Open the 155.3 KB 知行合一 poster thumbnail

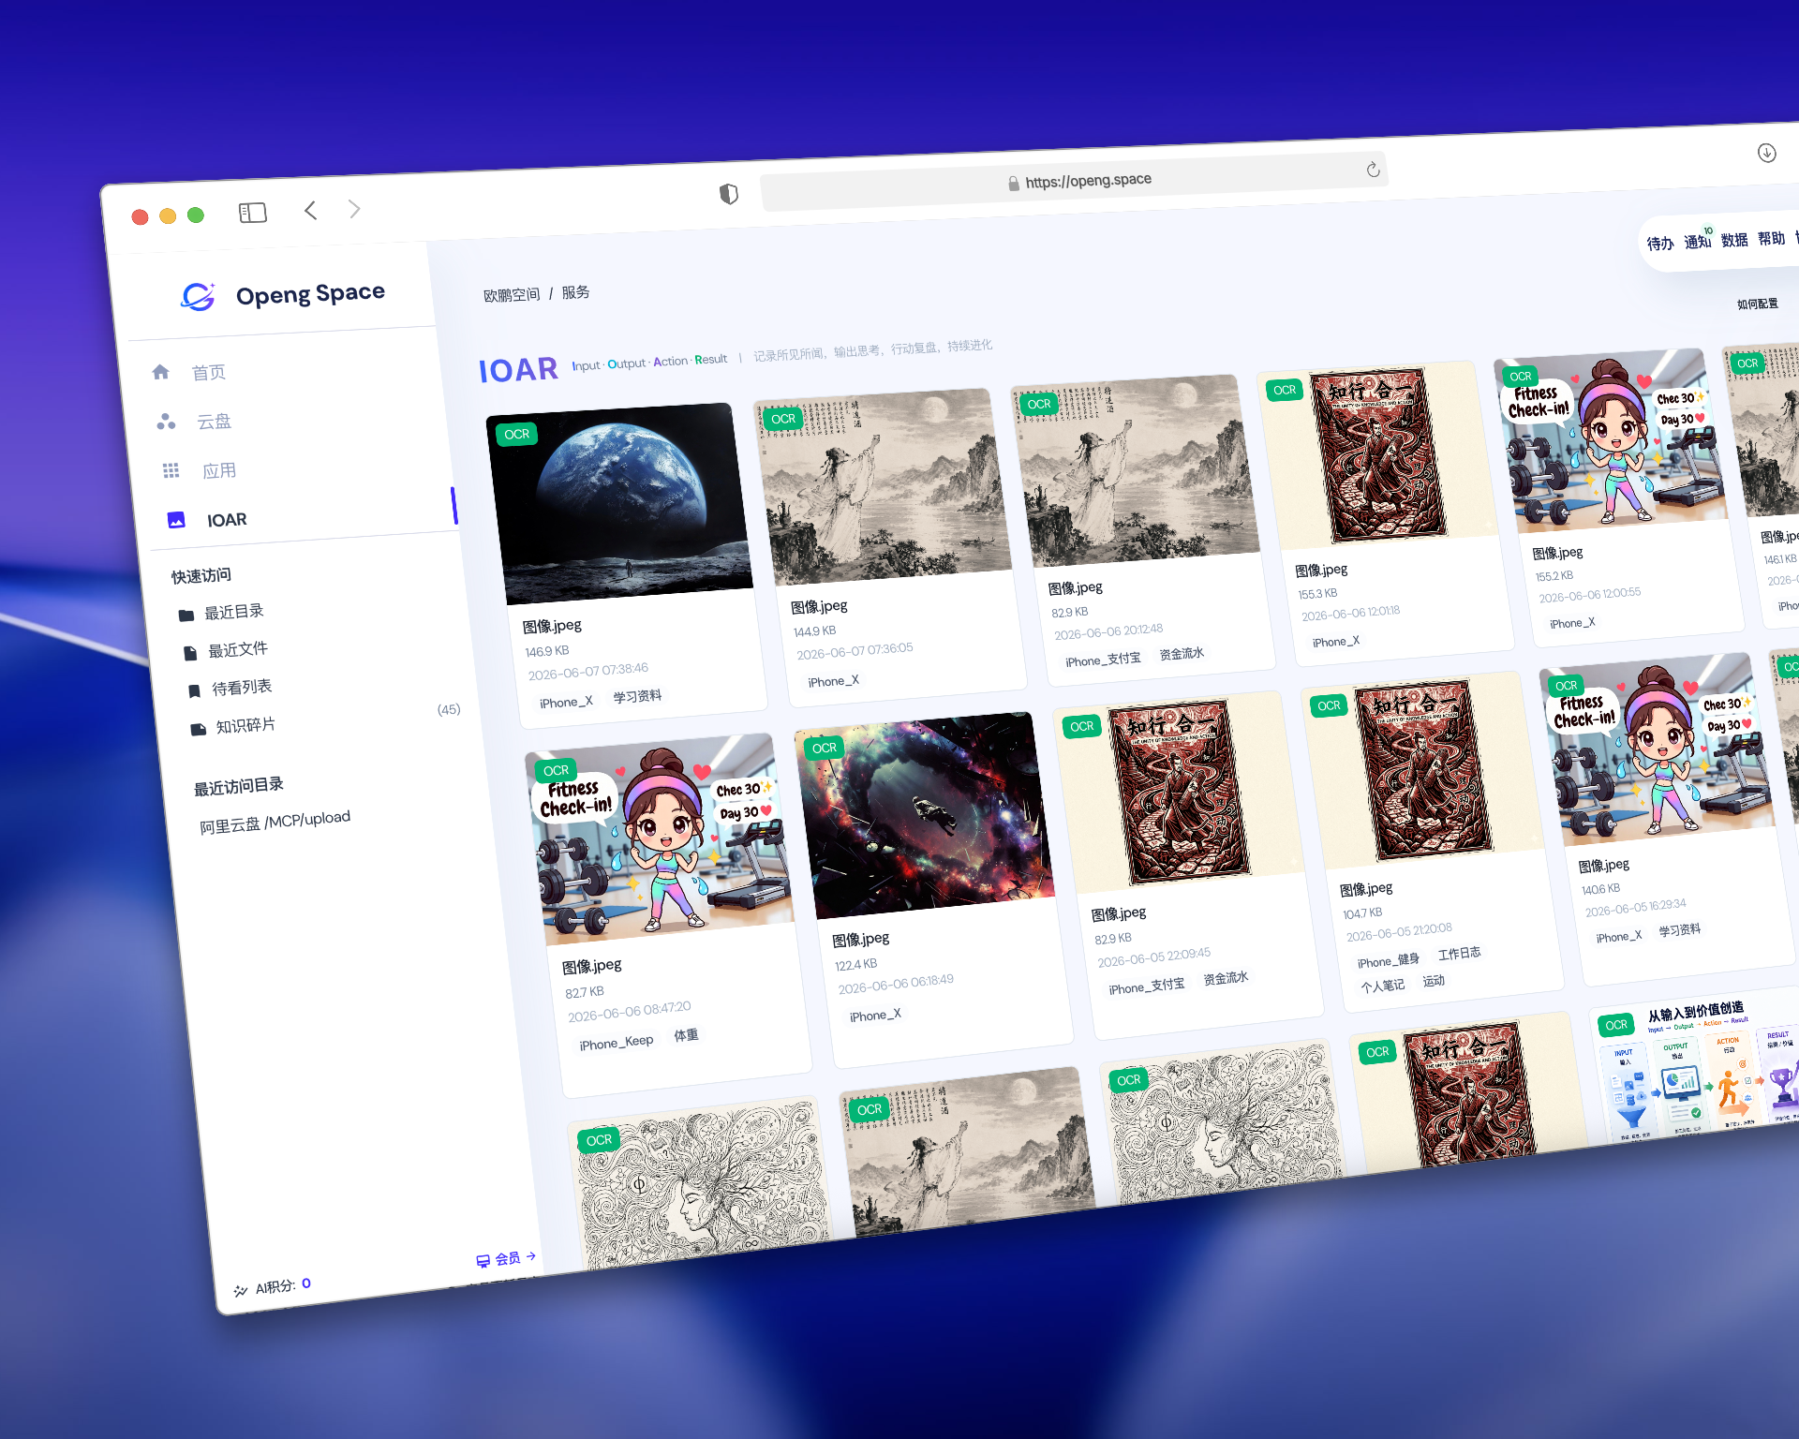click(1380, 454)
